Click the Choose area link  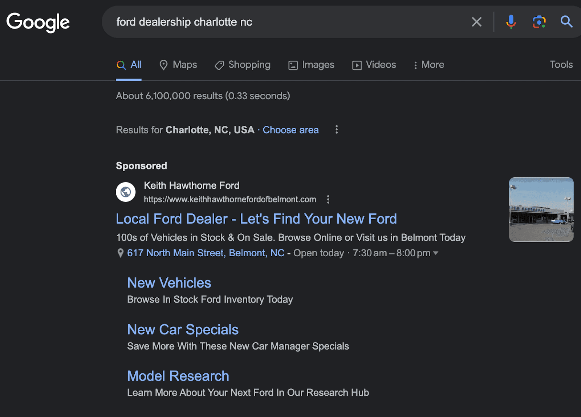click(290, 130)
